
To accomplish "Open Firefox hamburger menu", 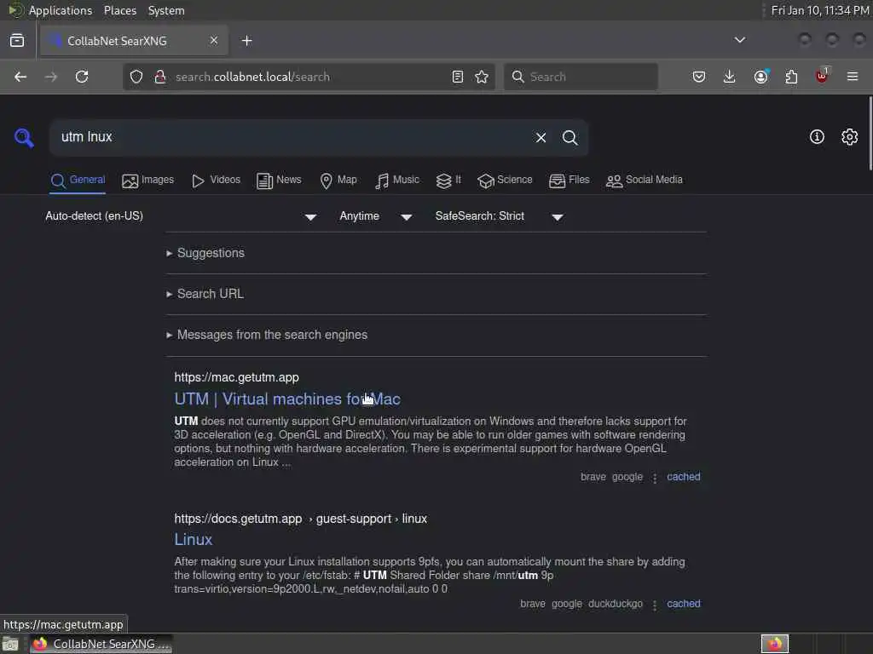I will pos(853,77).
